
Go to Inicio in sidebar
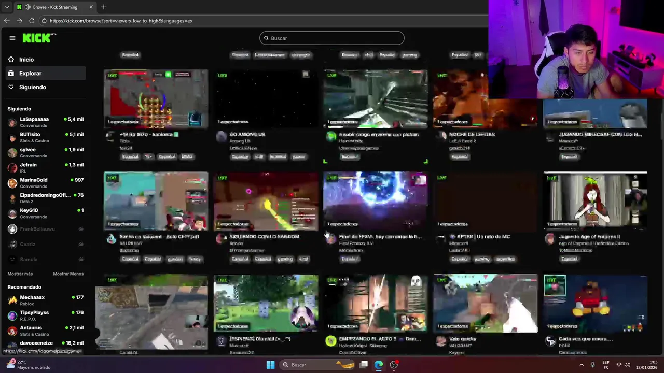point(46,60)
